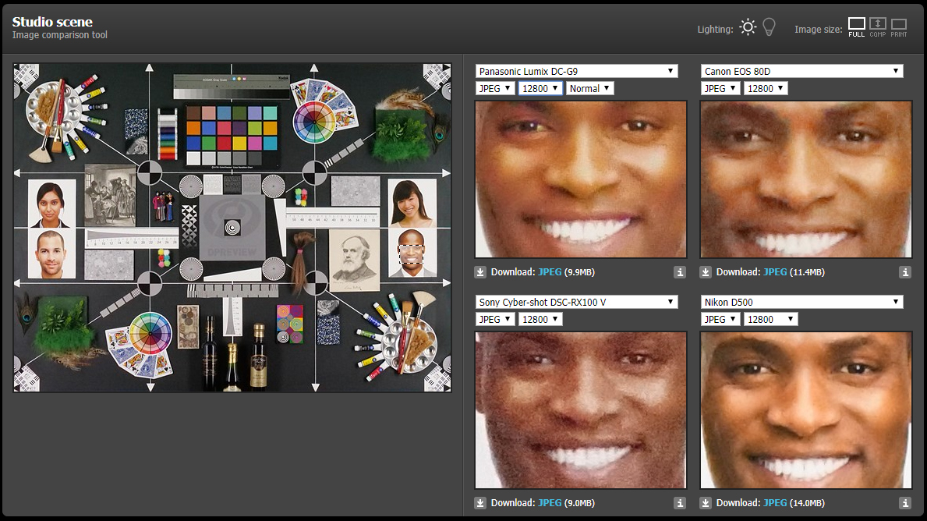Select PRINT image size

[x=899, y=27]
